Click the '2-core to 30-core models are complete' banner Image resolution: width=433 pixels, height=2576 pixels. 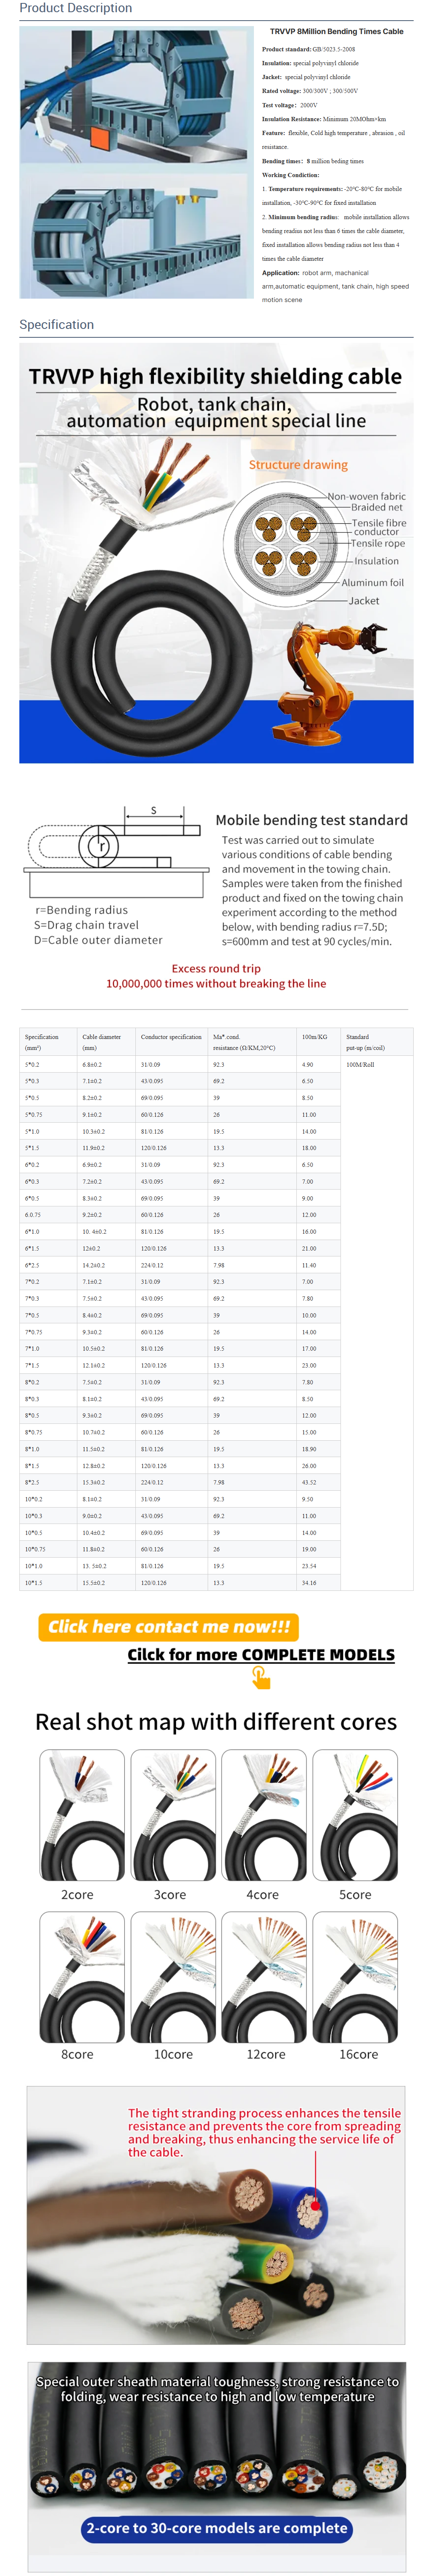click(x=217, y=2527)
